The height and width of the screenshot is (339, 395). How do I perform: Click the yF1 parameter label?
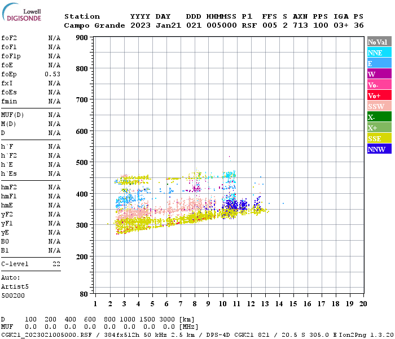click(x=7, y=224)
